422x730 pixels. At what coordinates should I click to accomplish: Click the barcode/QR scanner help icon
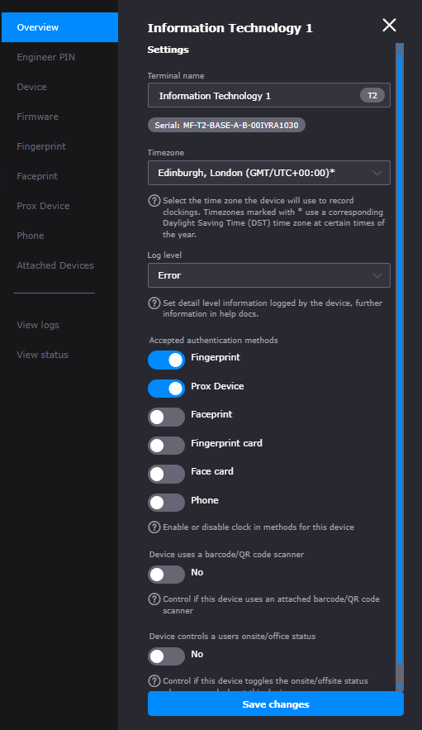[x=154, y=599]
